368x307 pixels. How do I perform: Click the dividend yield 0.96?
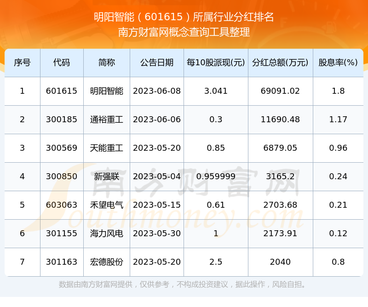click(x=338, y=148)
